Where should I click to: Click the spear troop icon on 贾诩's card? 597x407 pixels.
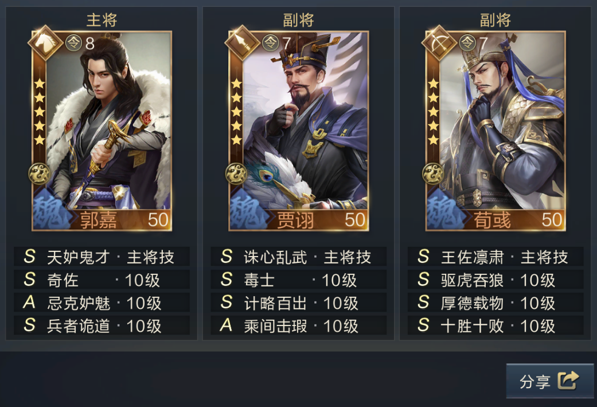tap(242, 42)
